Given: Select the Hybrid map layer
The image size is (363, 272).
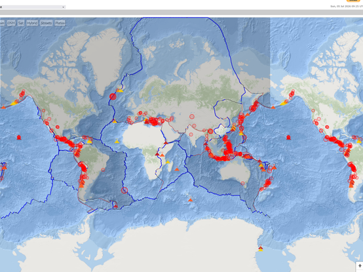Looking at the screenshot, I should 32,23.
